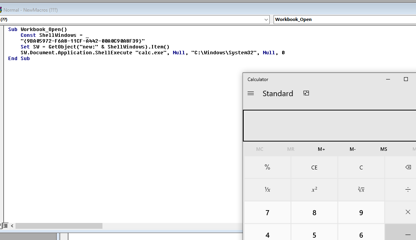Click the square root key
The height and width of the screenshot is (240, 416).
[x=361, y=189]
